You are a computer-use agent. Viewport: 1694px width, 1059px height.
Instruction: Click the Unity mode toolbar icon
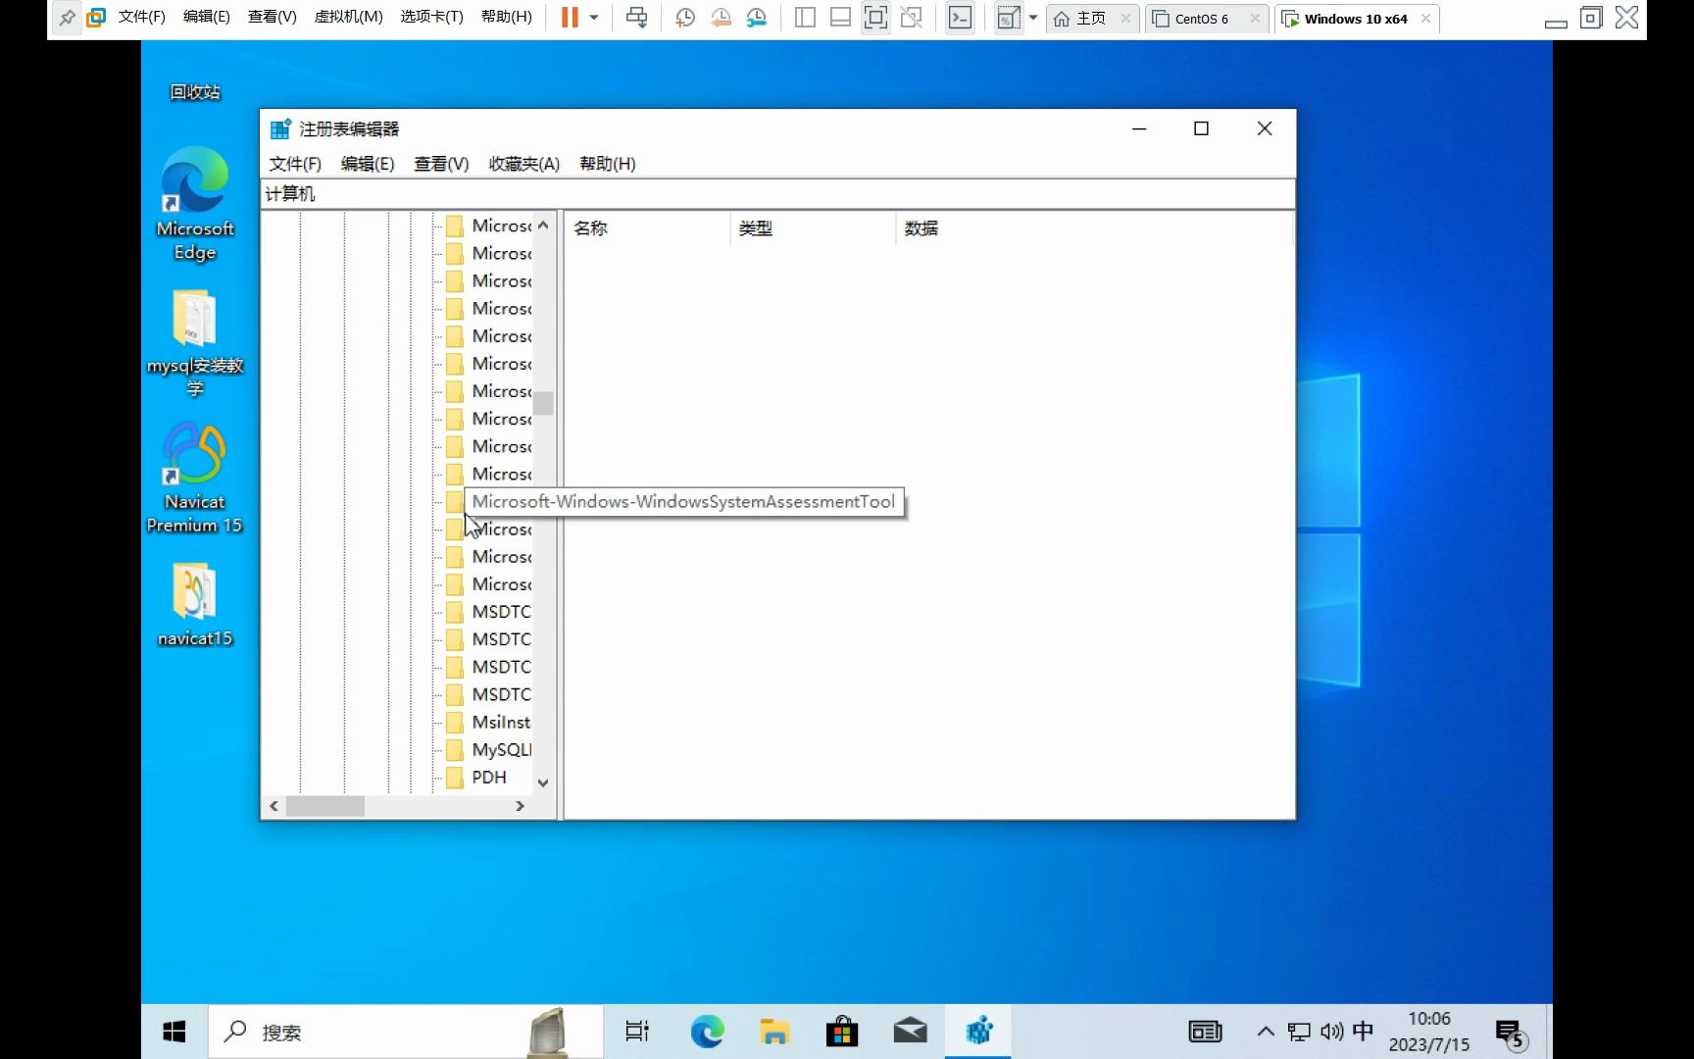pos(912,18)
